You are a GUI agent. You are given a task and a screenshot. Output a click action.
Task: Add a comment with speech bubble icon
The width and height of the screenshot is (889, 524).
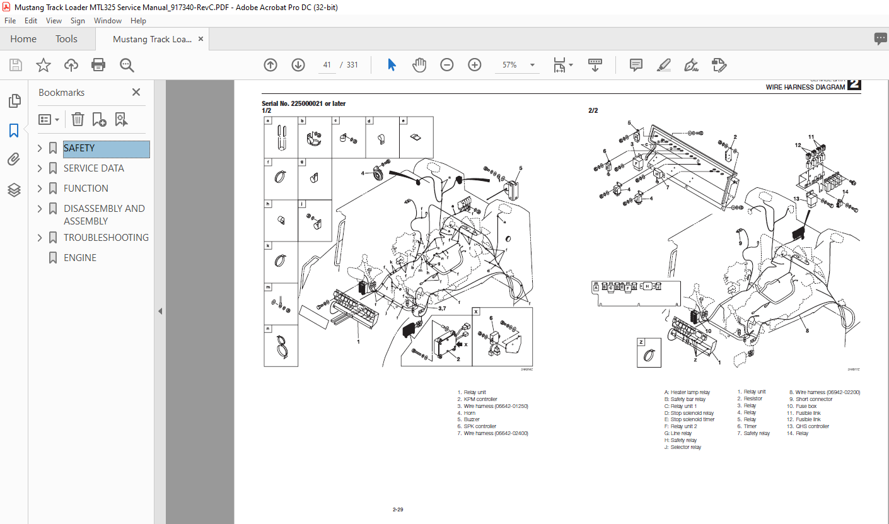636,65
